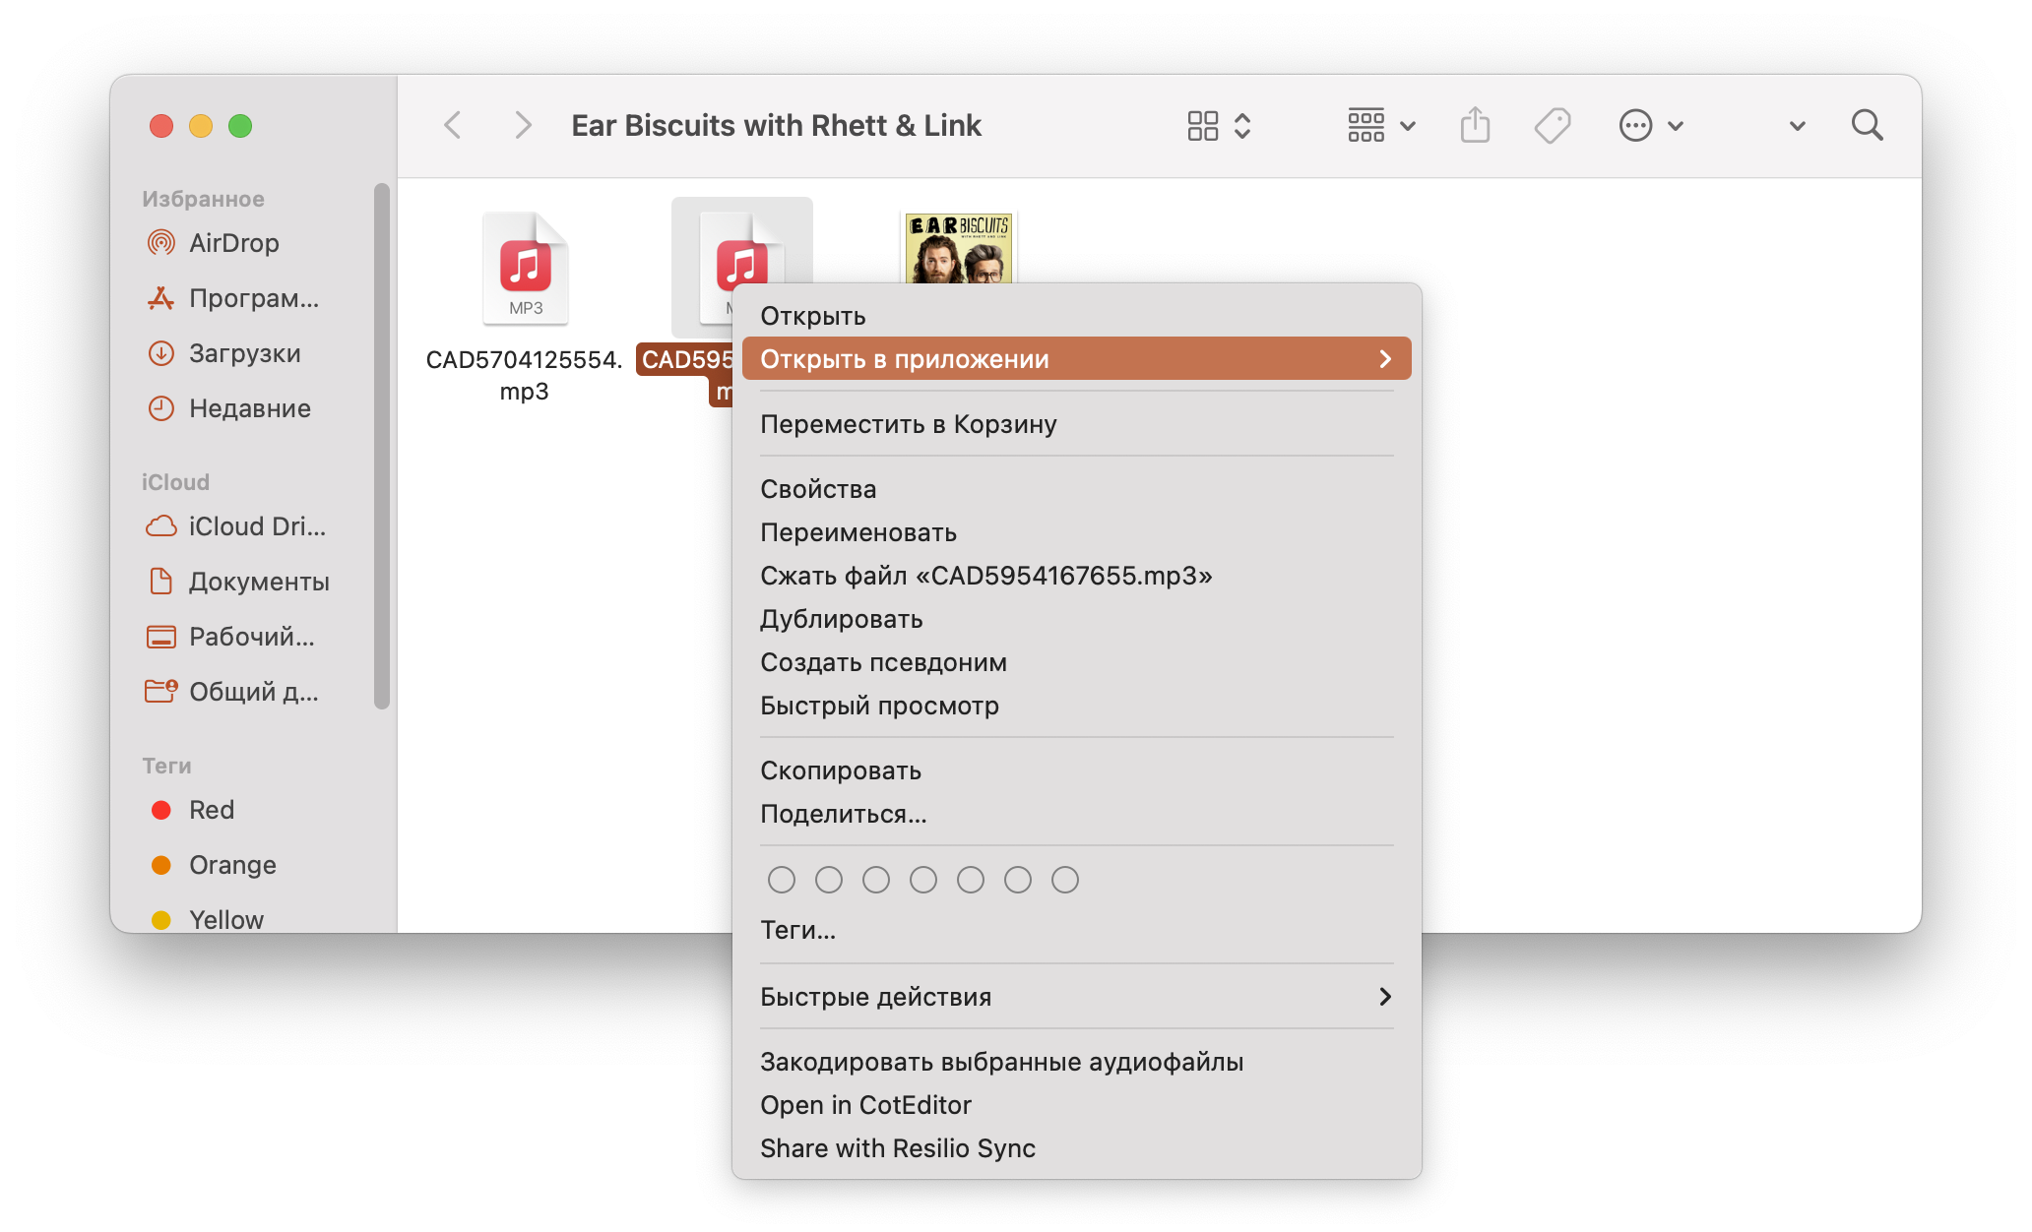
Task: Choose Переименовать from context menu
Action: point(857,532)
